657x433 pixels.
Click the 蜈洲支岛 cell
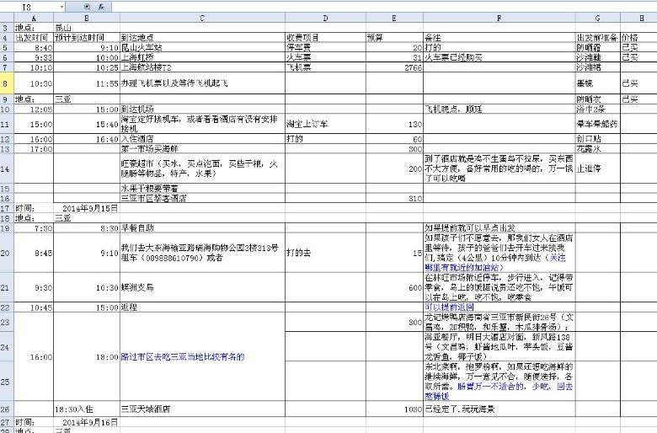(202, 287)
